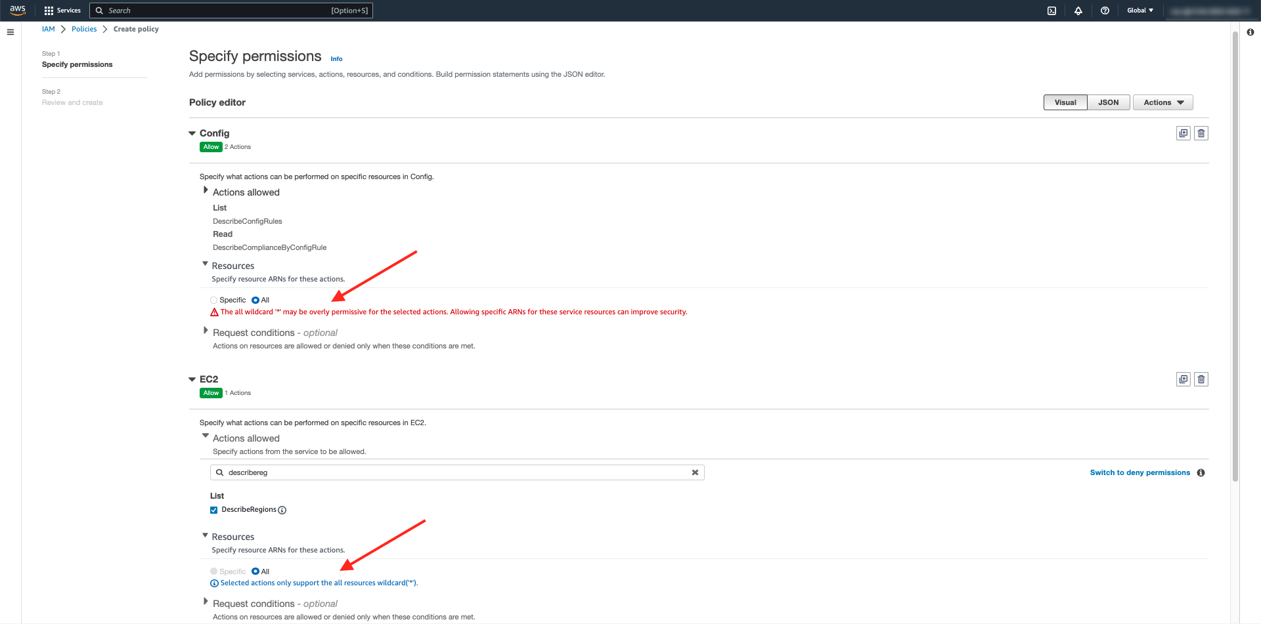The image size is (1261, 624).
Task: Launch CloudShell from the top bar
Action: pyautogui.click(x=1051, y=10)
